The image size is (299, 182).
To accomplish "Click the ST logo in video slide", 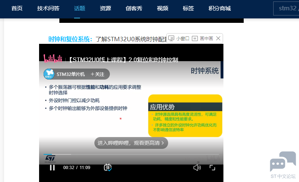I will [50, 158].
